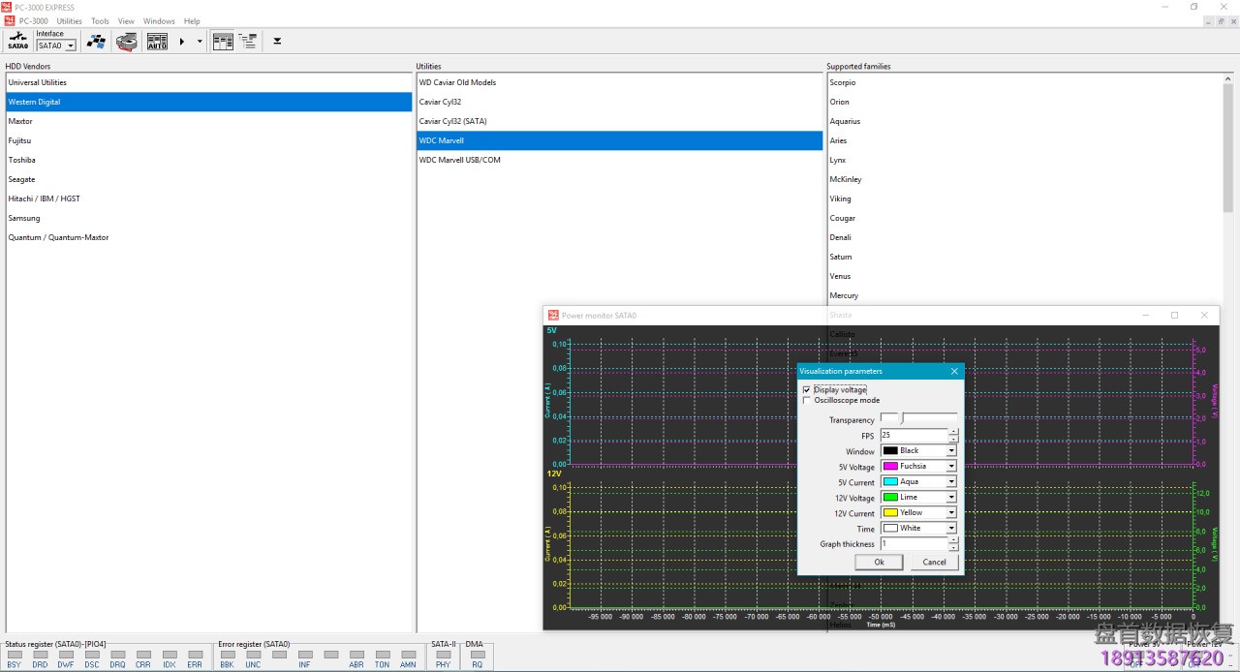This screenshot has width=1240, height=672.
Task: Uncheck the Display voltage checkbox
Action: [x=806, y=389]
